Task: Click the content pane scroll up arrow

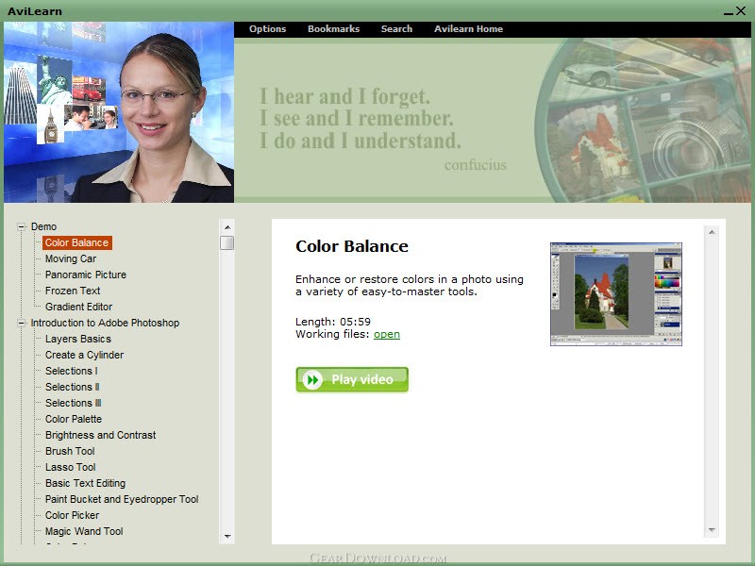Action: pos(712,232)
